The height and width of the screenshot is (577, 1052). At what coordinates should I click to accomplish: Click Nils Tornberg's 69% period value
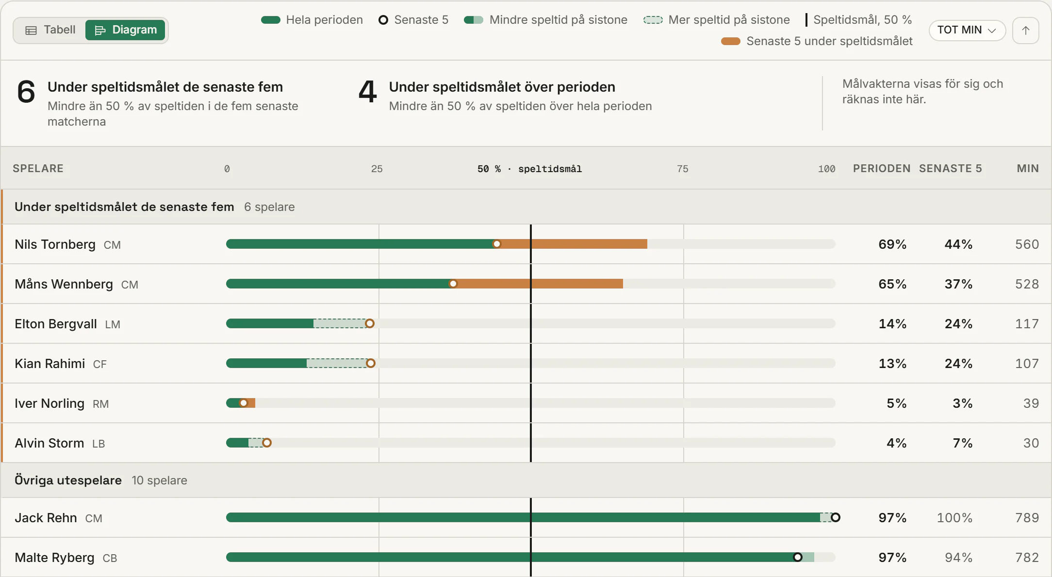click(892, 244)
